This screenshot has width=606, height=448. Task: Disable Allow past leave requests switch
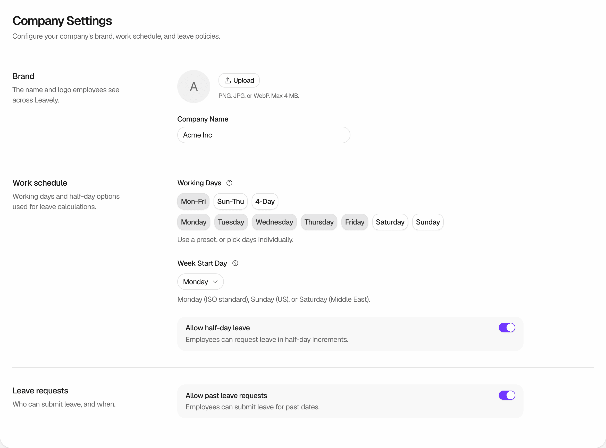click(x=507, y=395)
